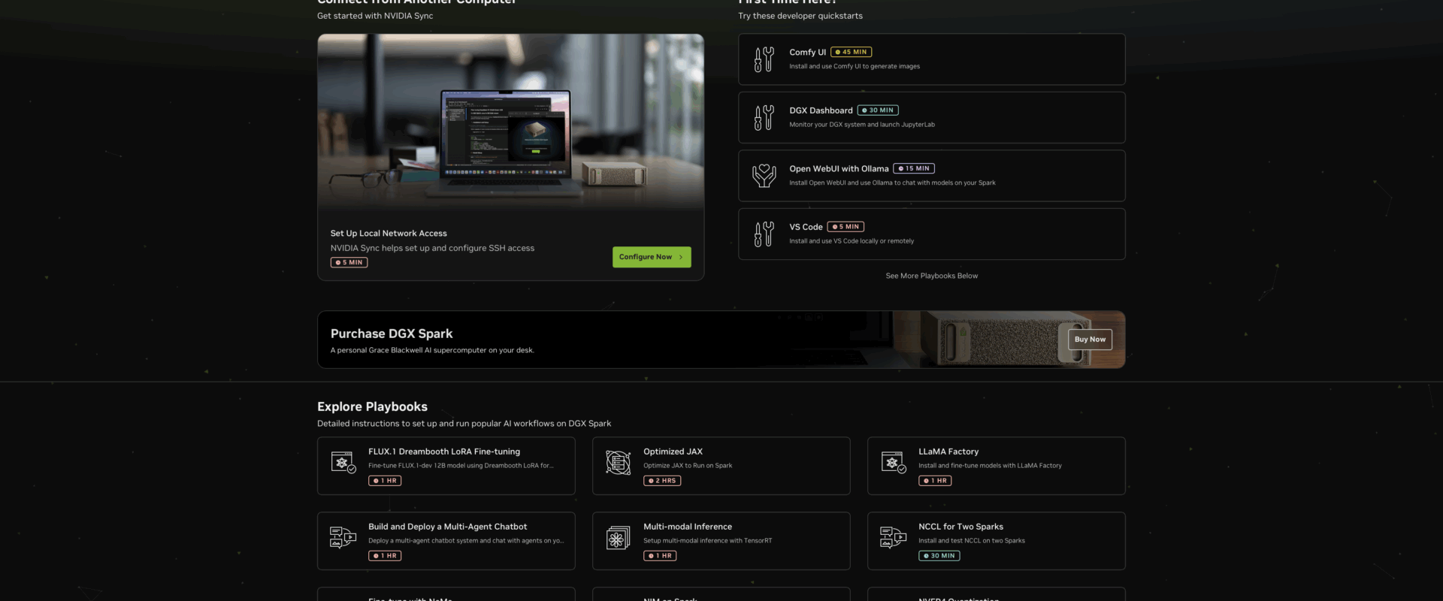Click the FLUX.1 Dreambooth fine-tuning icon

(343, 463)
